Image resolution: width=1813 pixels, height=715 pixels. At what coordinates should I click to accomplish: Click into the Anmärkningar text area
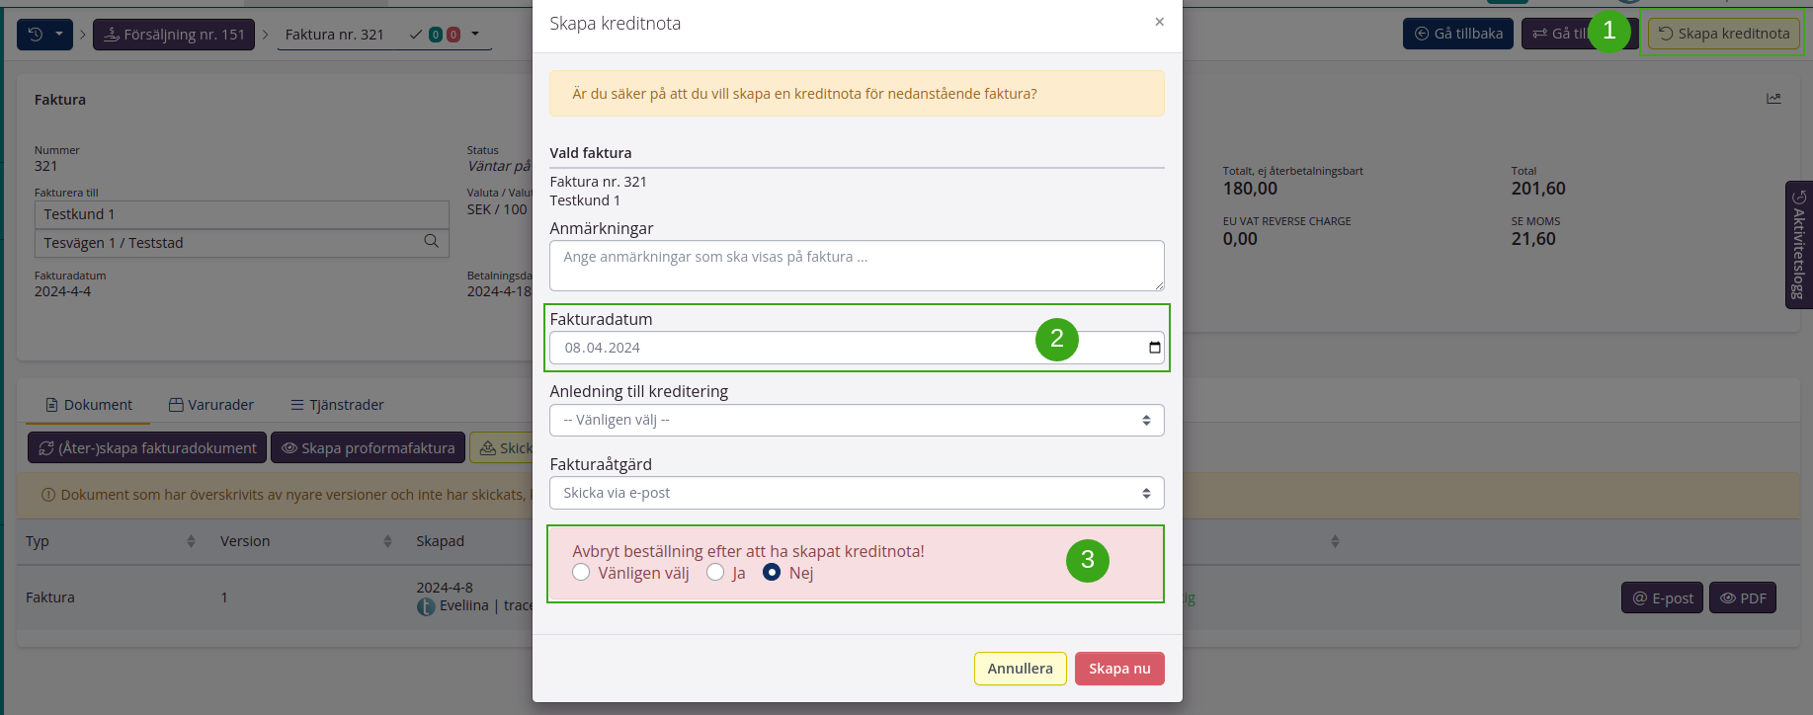(x=856, y=266)
